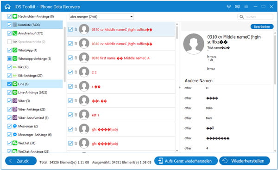Open the feedback chat icon in title bar
Screen dimensions: 278x170
pos(237,7)
